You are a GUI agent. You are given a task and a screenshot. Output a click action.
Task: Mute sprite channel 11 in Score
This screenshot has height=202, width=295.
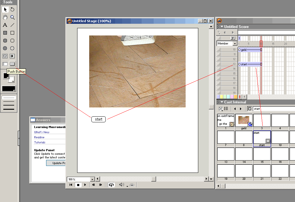[x=219, y=54]
